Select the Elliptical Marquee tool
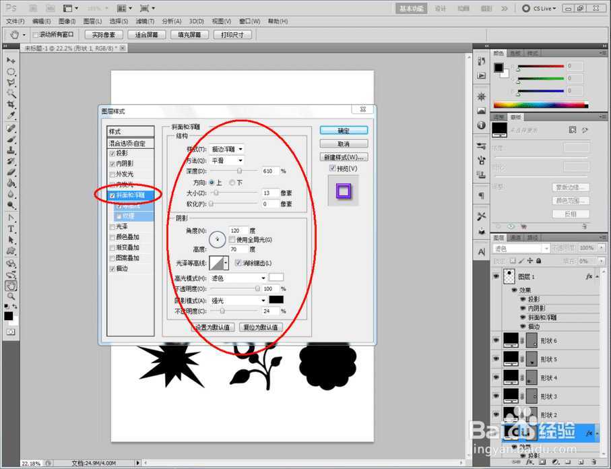Viewport: 611px width, 469px height. (x=11, y=71)
